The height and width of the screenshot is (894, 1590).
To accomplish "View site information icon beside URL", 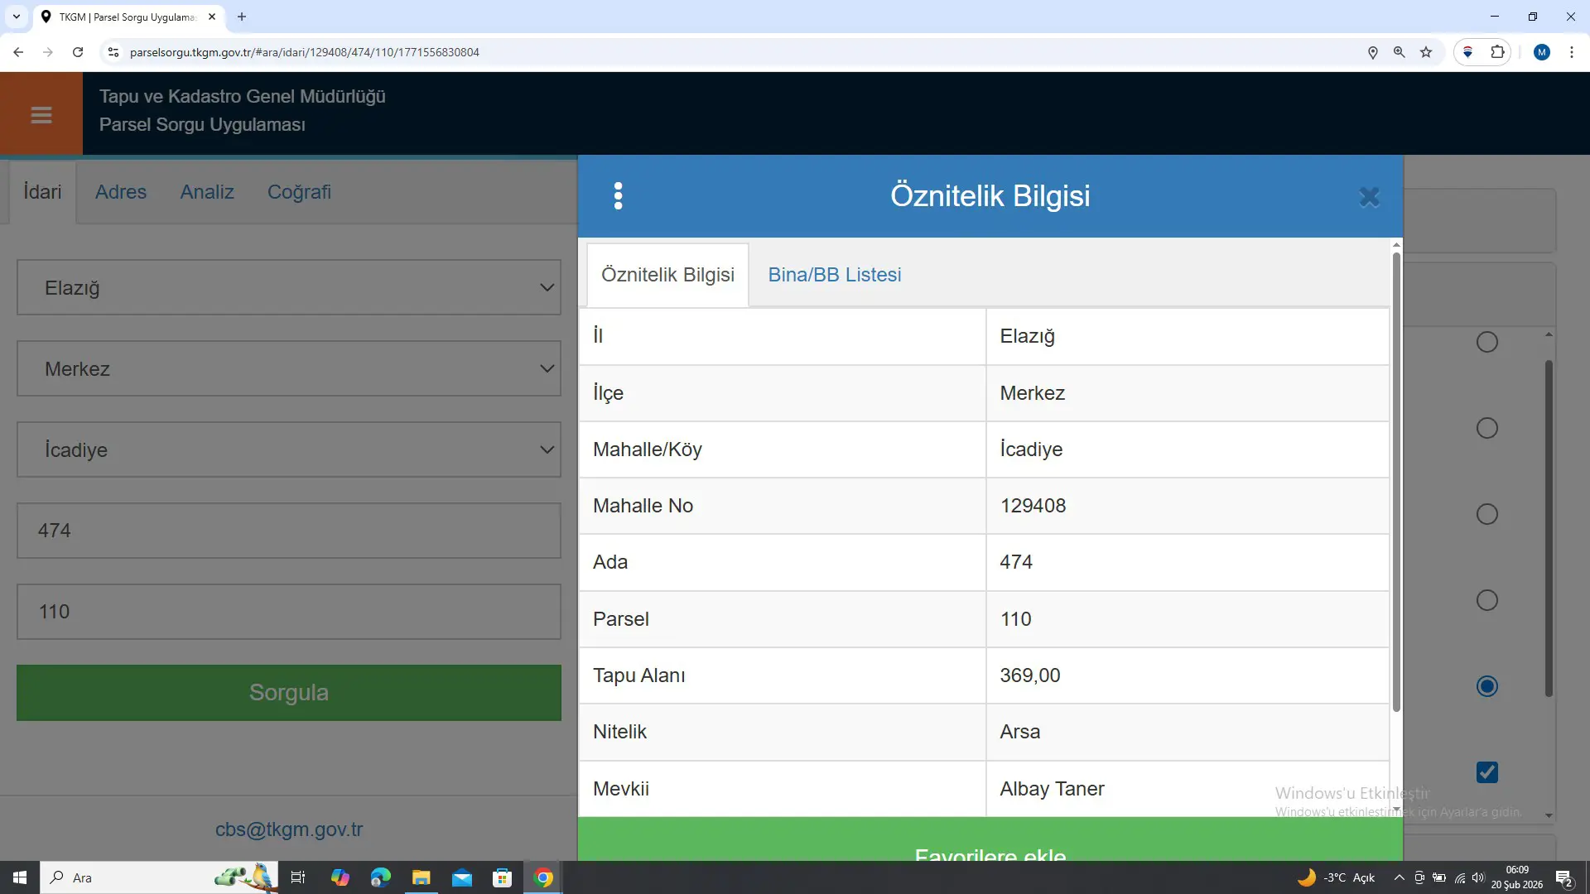I will coord(113,52).
